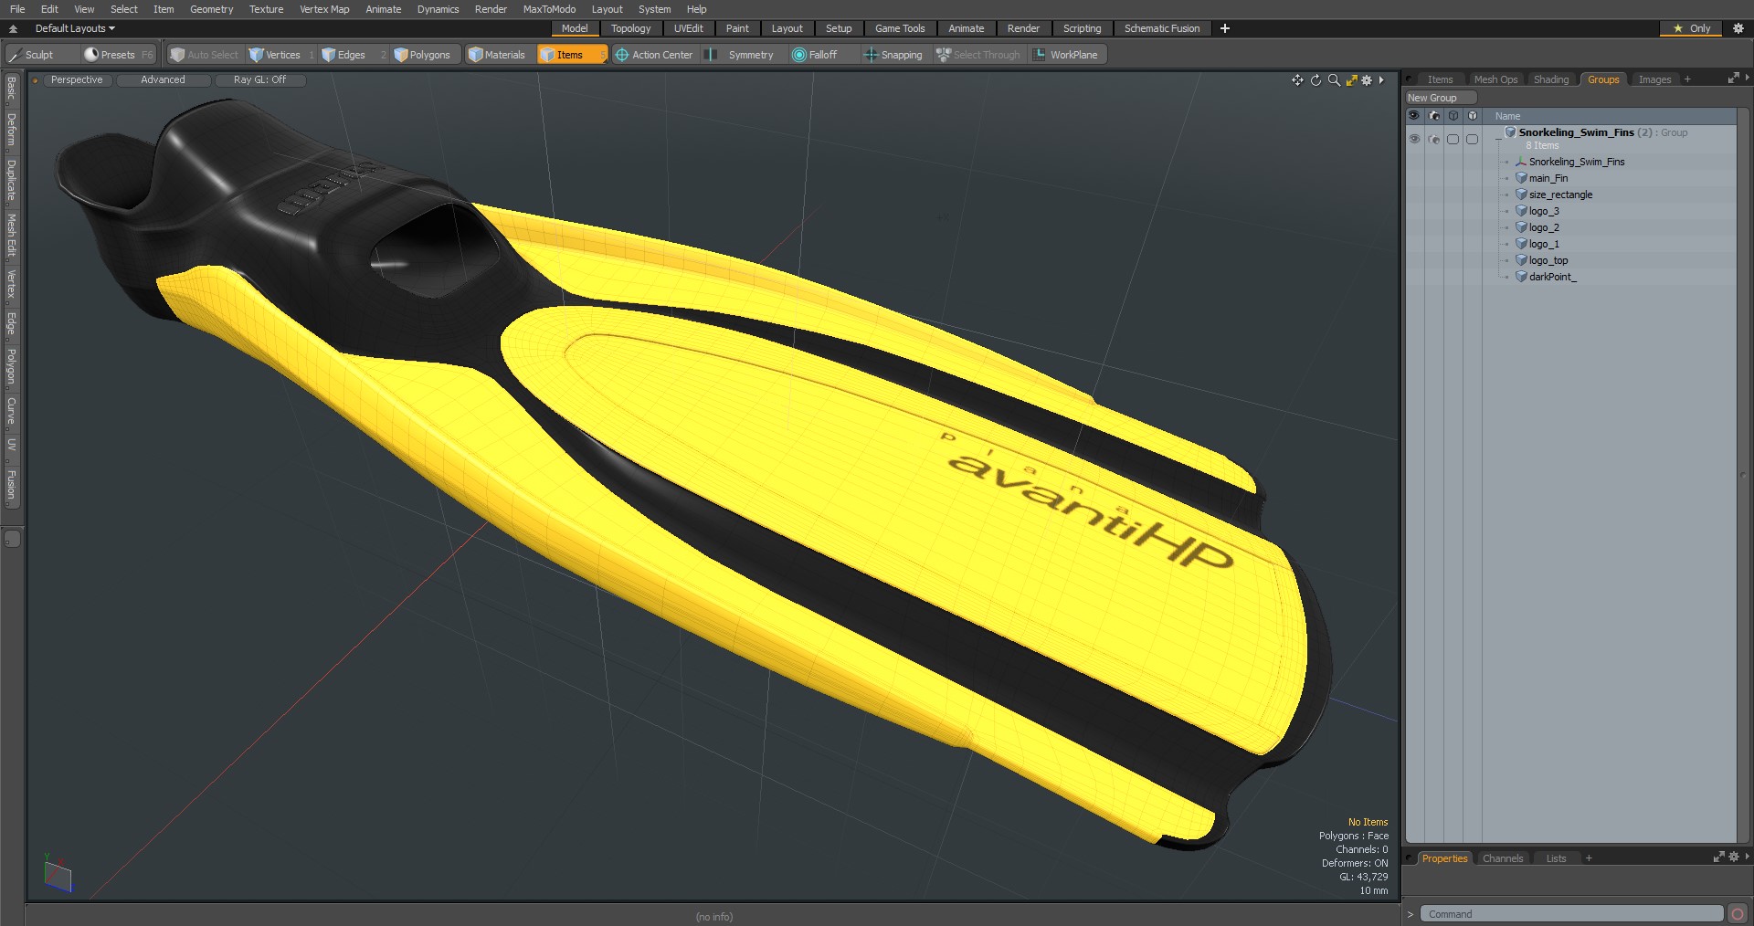
Task: Switch to the Schematic Fusion layout tab
Action: tap(1162, 28)
